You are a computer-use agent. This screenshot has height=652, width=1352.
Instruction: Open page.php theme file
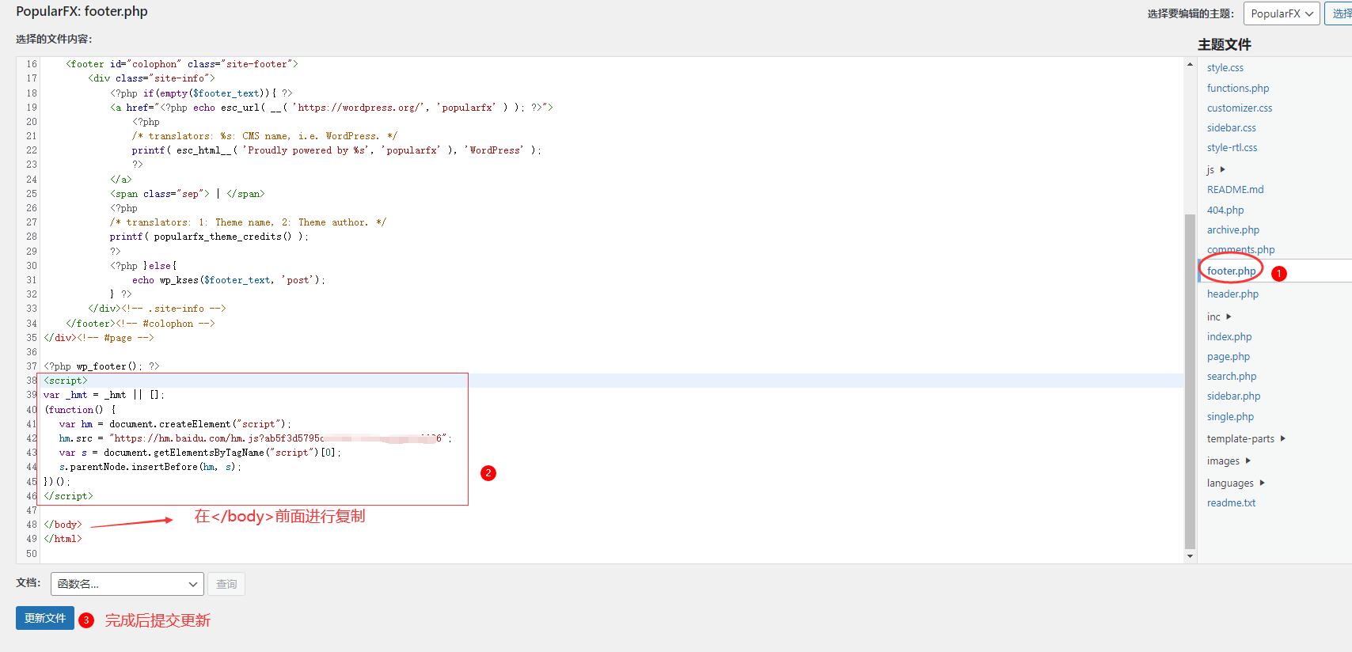click(1229, 356)
